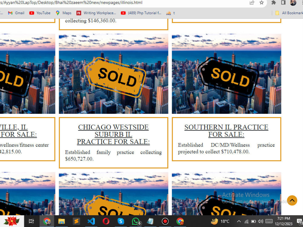Screen dimensions: 303x227
Task: Open Visual Studio Code from the taskbar
Action: [91, 221]
